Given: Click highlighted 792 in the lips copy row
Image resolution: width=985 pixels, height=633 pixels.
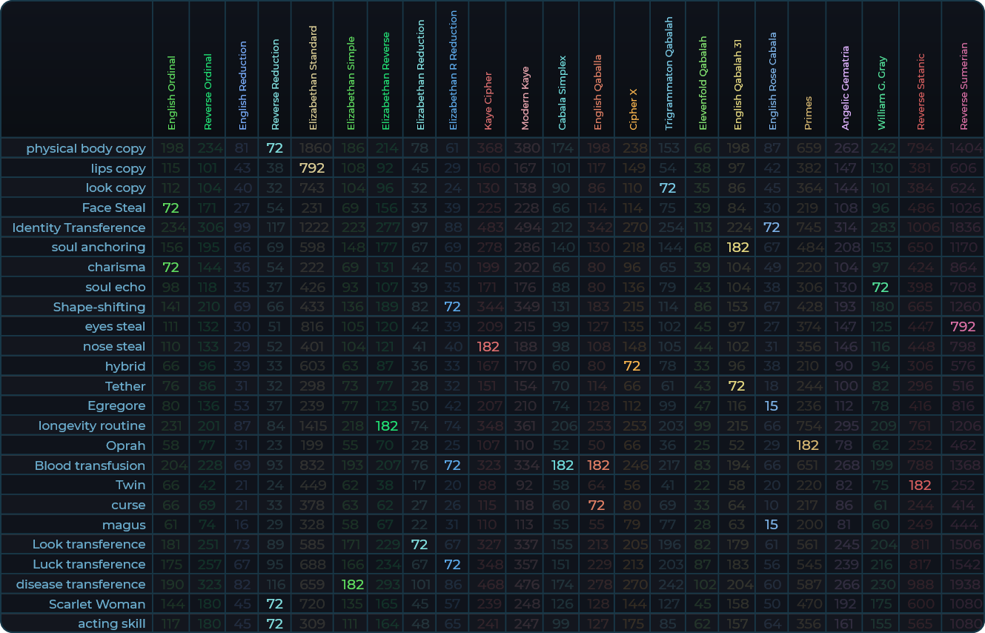Looking at the screenshot, I should tap(312, 168).
